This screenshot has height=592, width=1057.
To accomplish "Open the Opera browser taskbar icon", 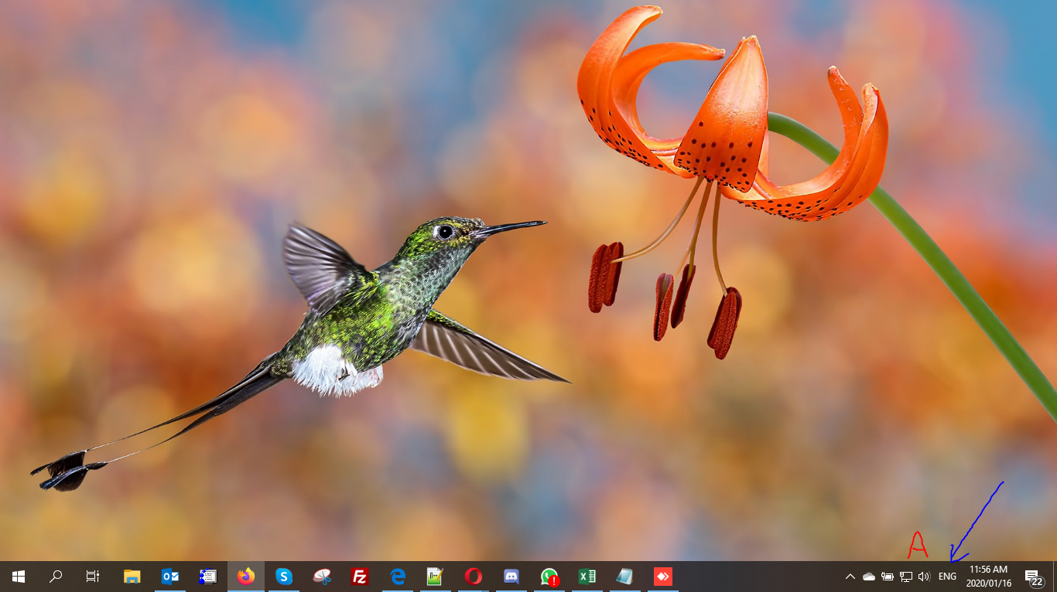I will tap(474, 577).
